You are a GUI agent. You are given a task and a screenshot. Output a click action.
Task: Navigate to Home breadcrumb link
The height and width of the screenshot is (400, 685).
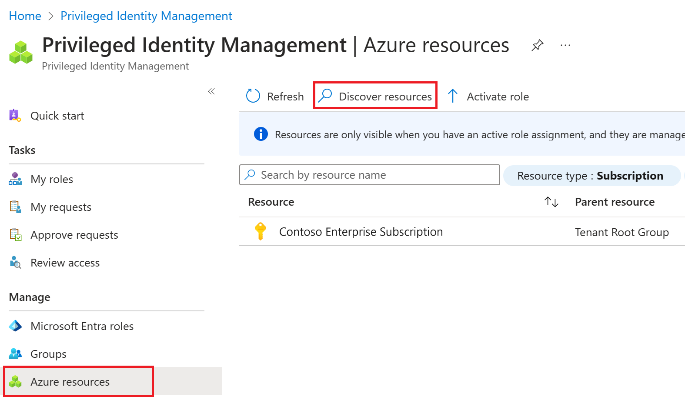click(25, 16)
